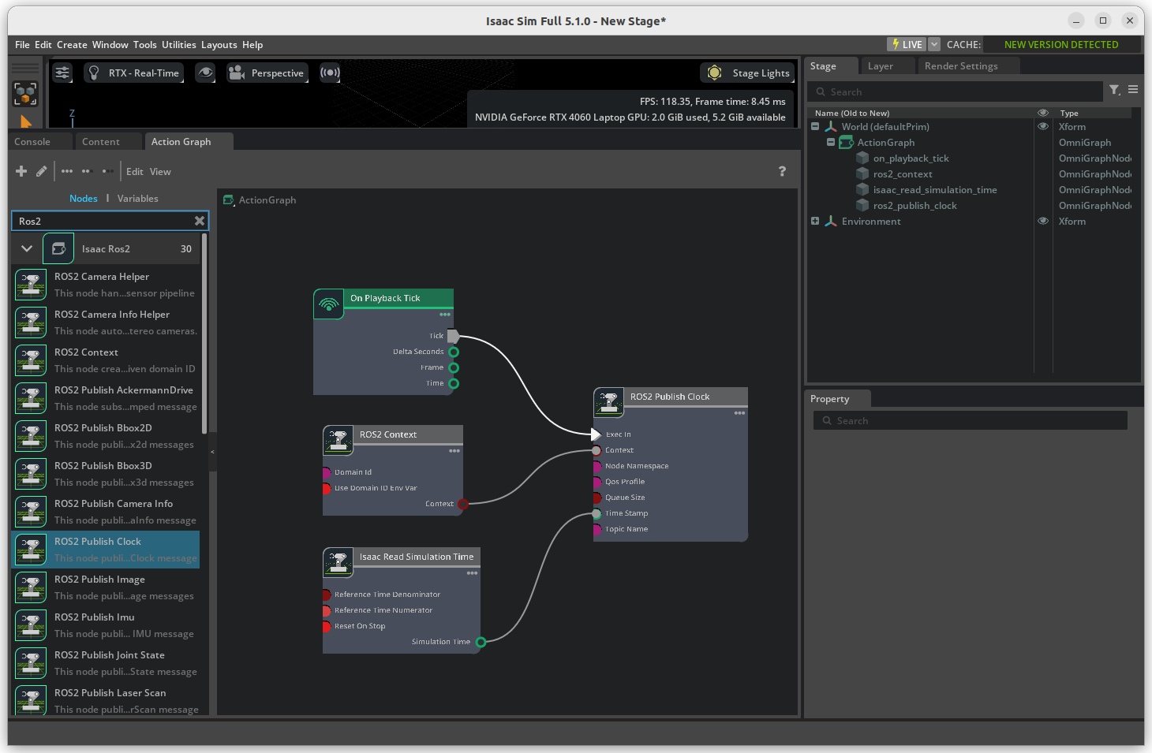Toggle visibility of World defaultPrim

1042,126
